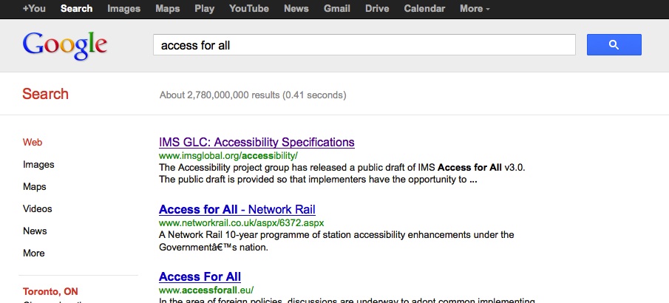Open 'IMS GLC: Accessibility Specifications' result

tap(257, 142)
